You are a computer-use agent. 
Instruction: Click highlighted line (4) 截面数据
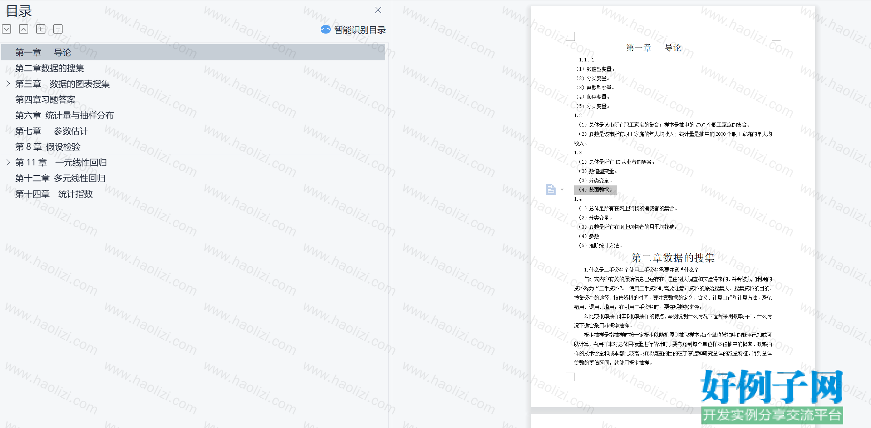point(596,190)
